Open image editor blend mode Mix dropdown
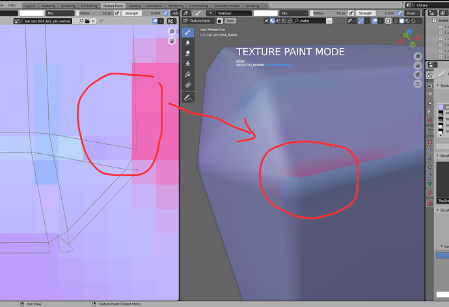The width and height of the screenshot is (449, 307). (60, 13)
